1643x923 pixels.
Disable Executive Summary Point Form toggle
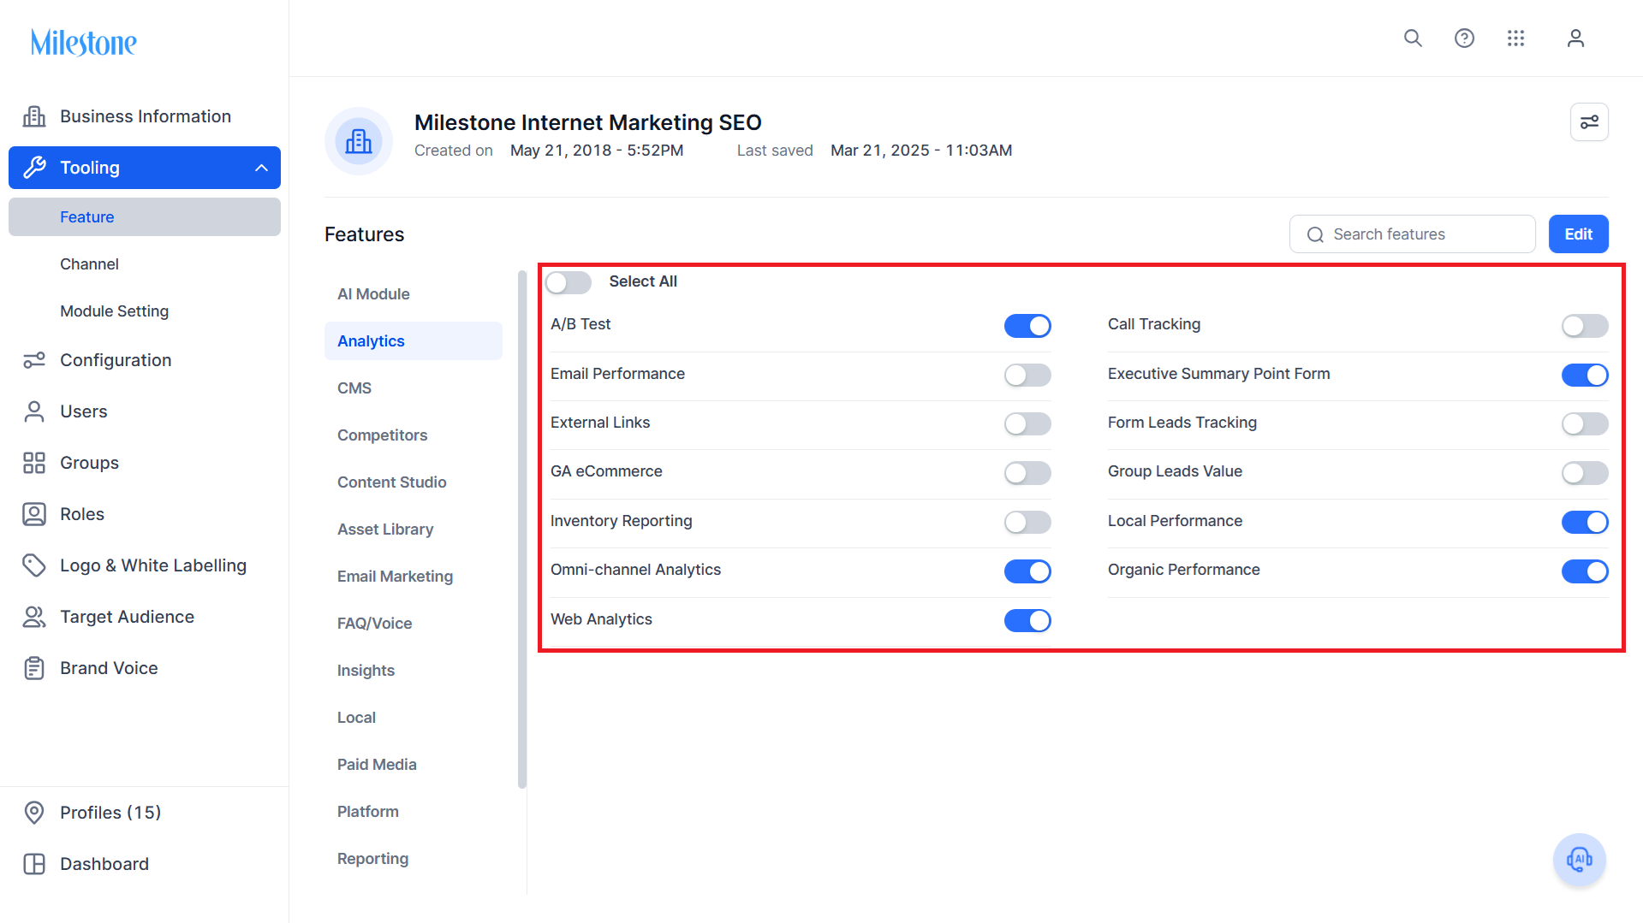(x=1585, y=375)
